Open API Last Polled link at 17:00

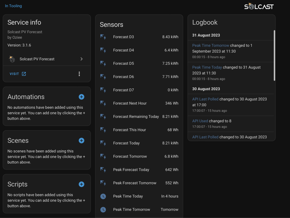(x=205, y=99)
